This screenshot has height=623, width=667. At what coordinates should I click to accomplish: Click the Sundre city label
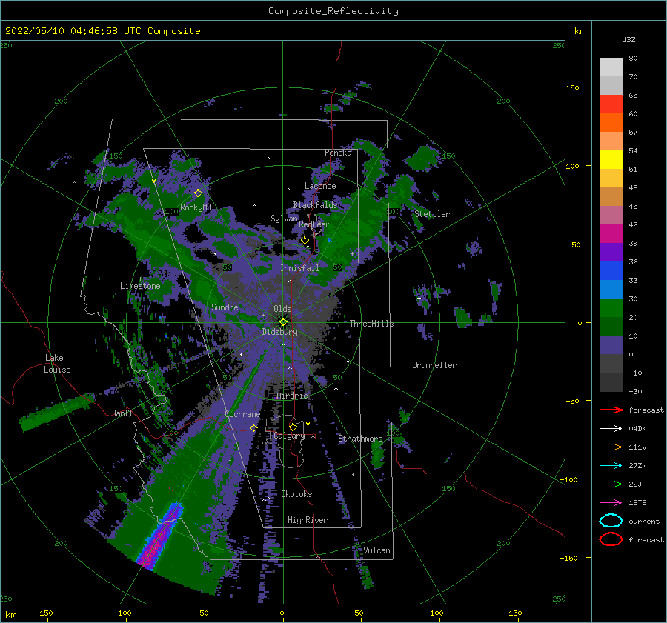(225, 307)
